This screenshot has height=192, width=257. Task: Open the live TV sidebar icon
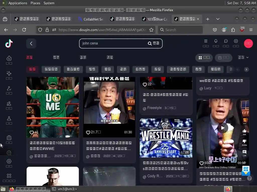click(9, 138)
